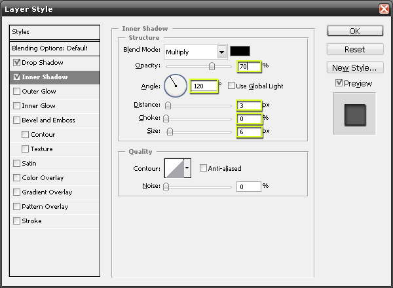Image resolution: width=393 pixels, height=288 pixels.
Task: Select the Bevel and Emboss style label
Action: [x=48, y=120]
